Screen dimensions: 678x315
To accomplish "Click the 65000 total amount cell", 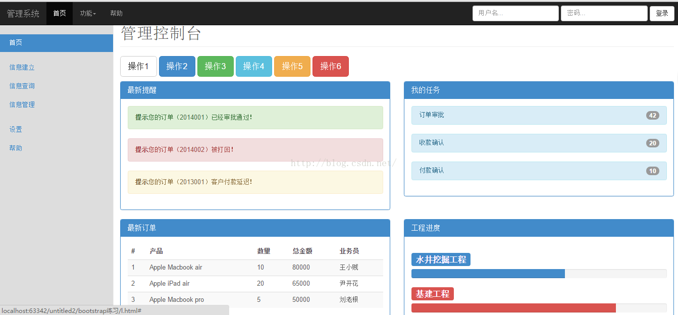I will click(x=301, y=284).
